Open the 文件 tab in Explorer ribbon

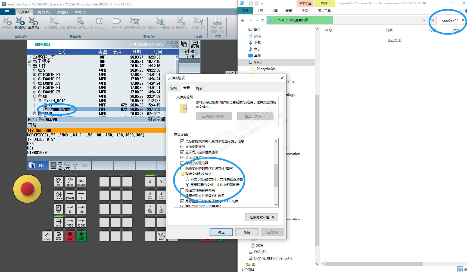(x=245, y=11)
